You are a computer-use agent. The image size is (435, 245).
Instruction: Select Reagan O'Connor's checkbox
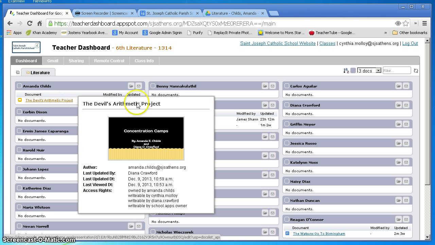pyautogui.click(x=287, y=219)
